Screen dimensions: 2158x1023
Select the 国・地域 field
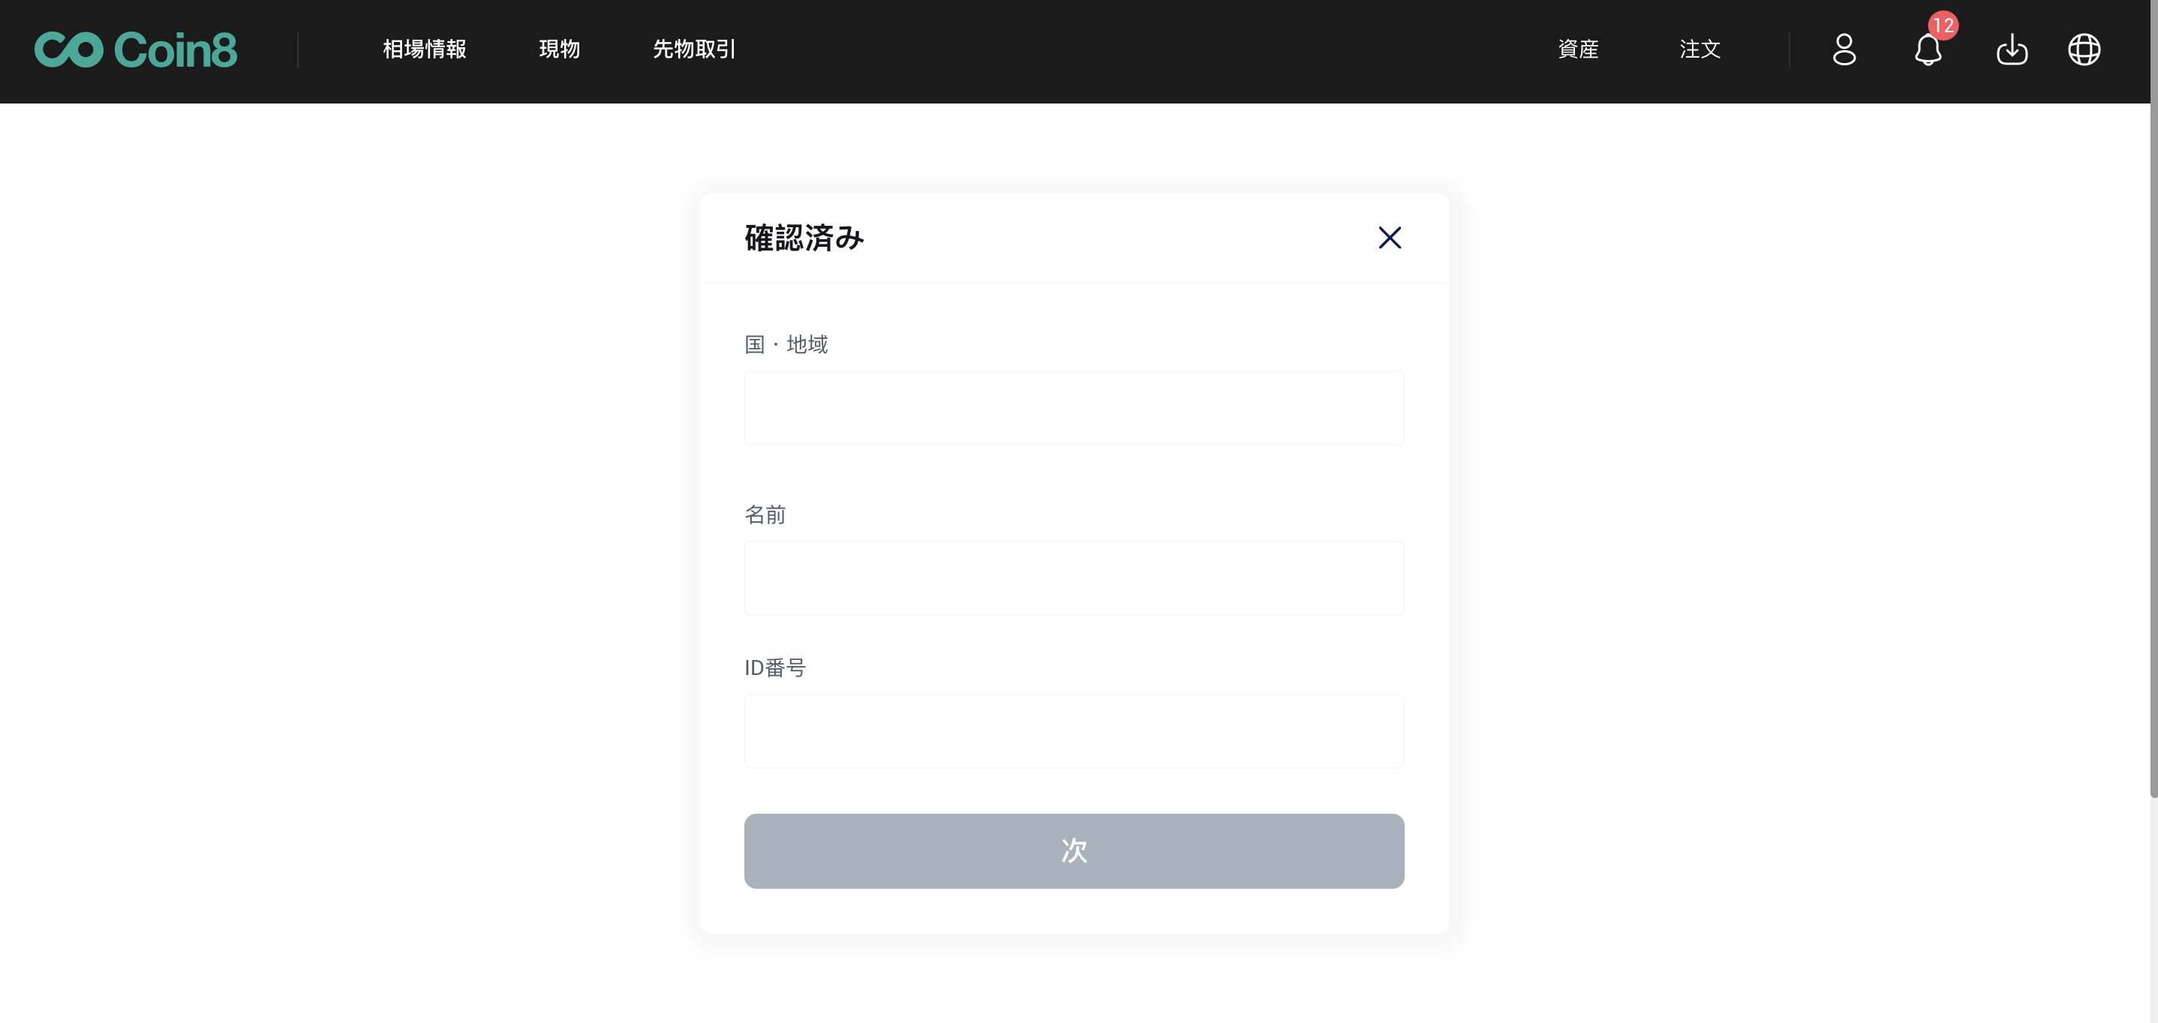1073,408
